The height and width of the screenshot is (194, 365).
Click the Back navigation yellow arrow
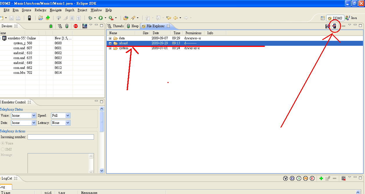(176, 18)
